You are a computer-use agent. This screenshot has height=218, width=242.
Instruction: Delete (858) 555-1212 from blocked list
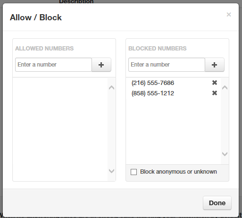coord(215,93)
